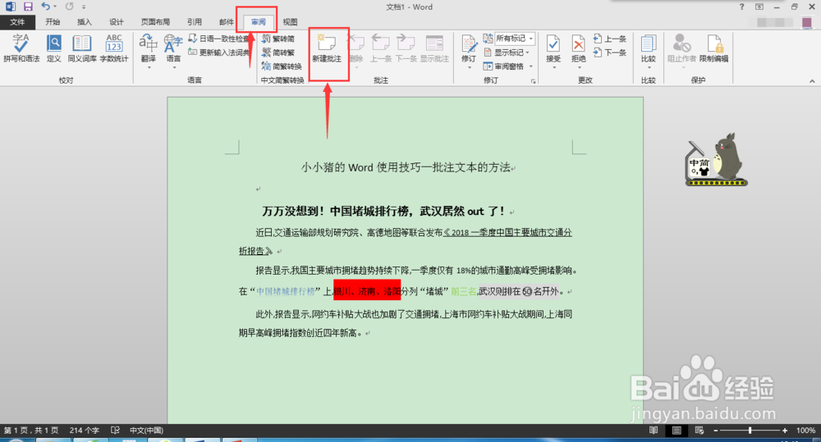Switch to the 视图 view tab
The height and width of the screenshot is (442, 821).
pyautogui.click(x=290, y=22)
